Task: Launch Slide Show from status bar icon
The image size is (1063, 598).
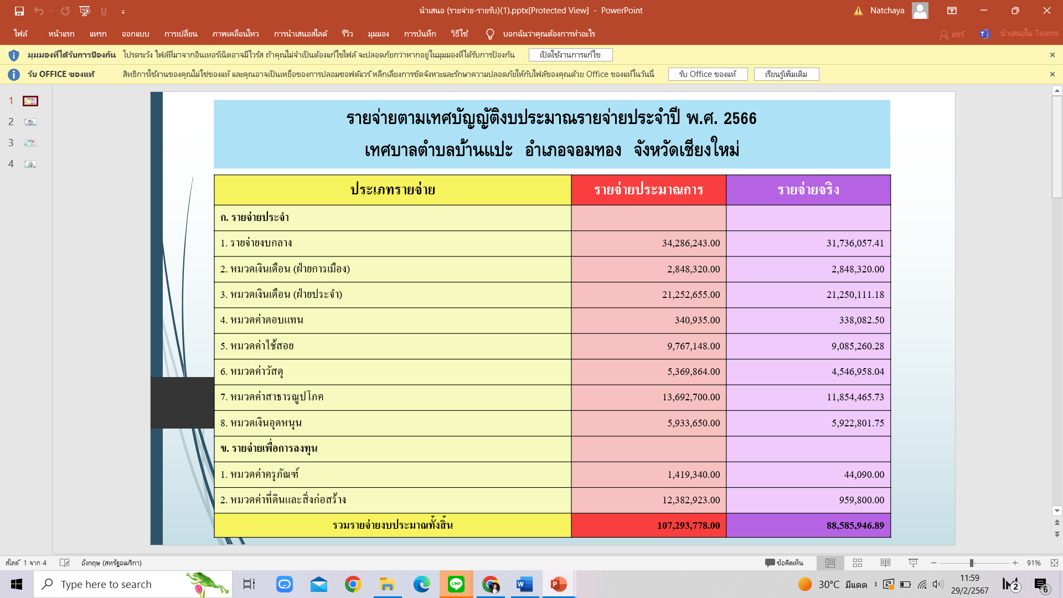Action: 913,563
